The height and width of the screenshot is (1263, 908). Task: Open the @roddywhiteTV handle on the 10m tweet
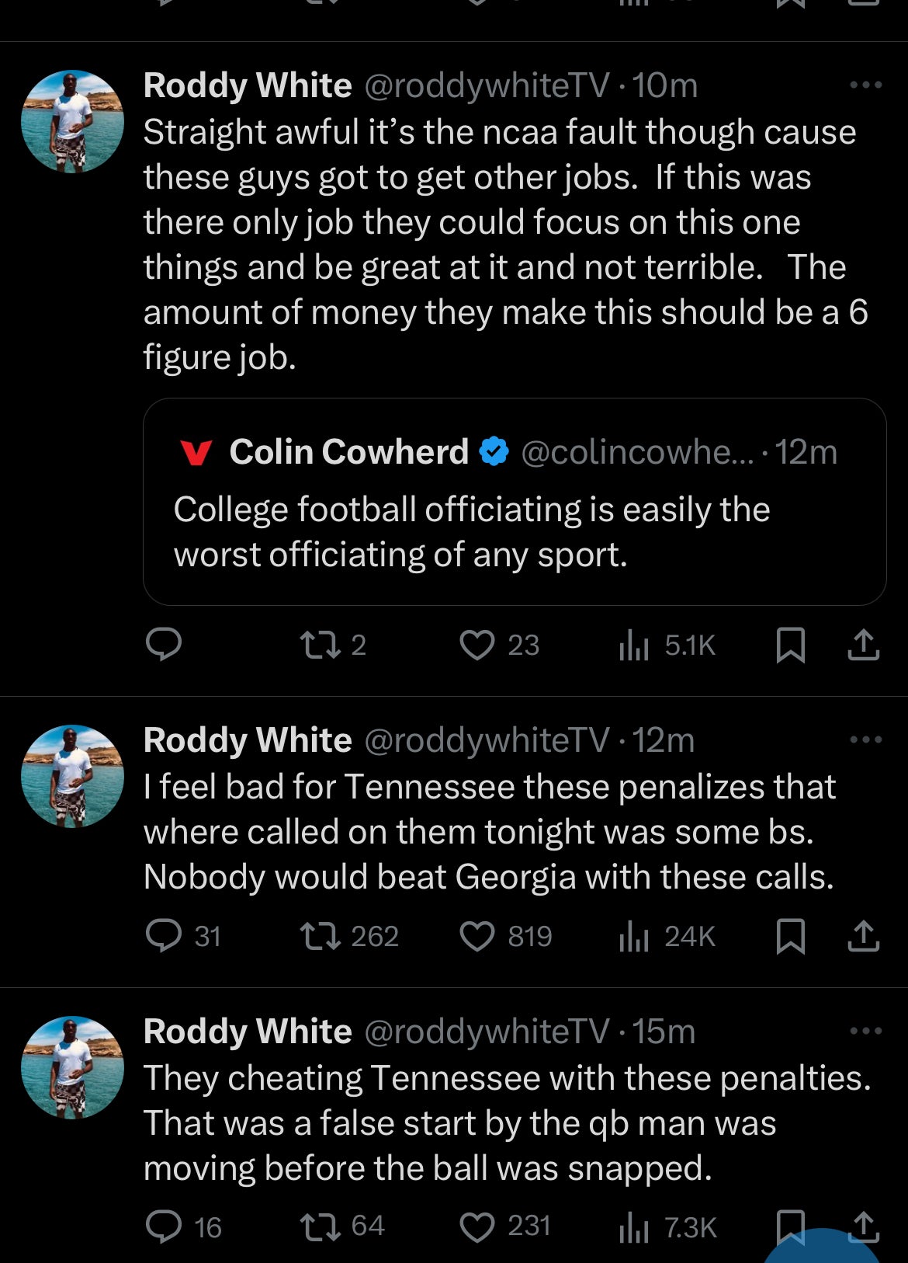(x=487, y=85)
